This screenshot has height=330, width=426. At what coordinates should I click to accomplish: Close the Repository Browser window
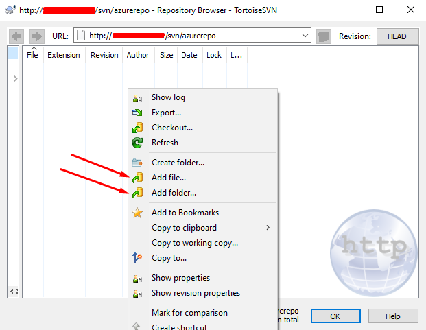(411, 10)
